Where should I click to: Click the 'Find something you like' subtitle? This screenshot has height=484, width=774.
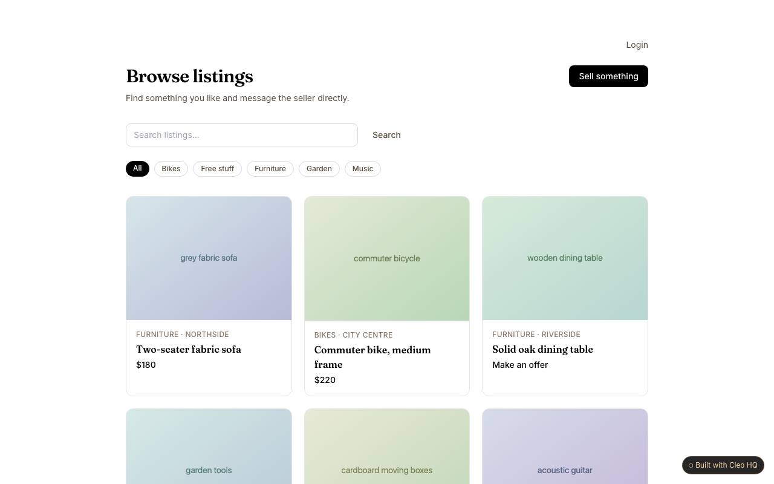[237, 98]
